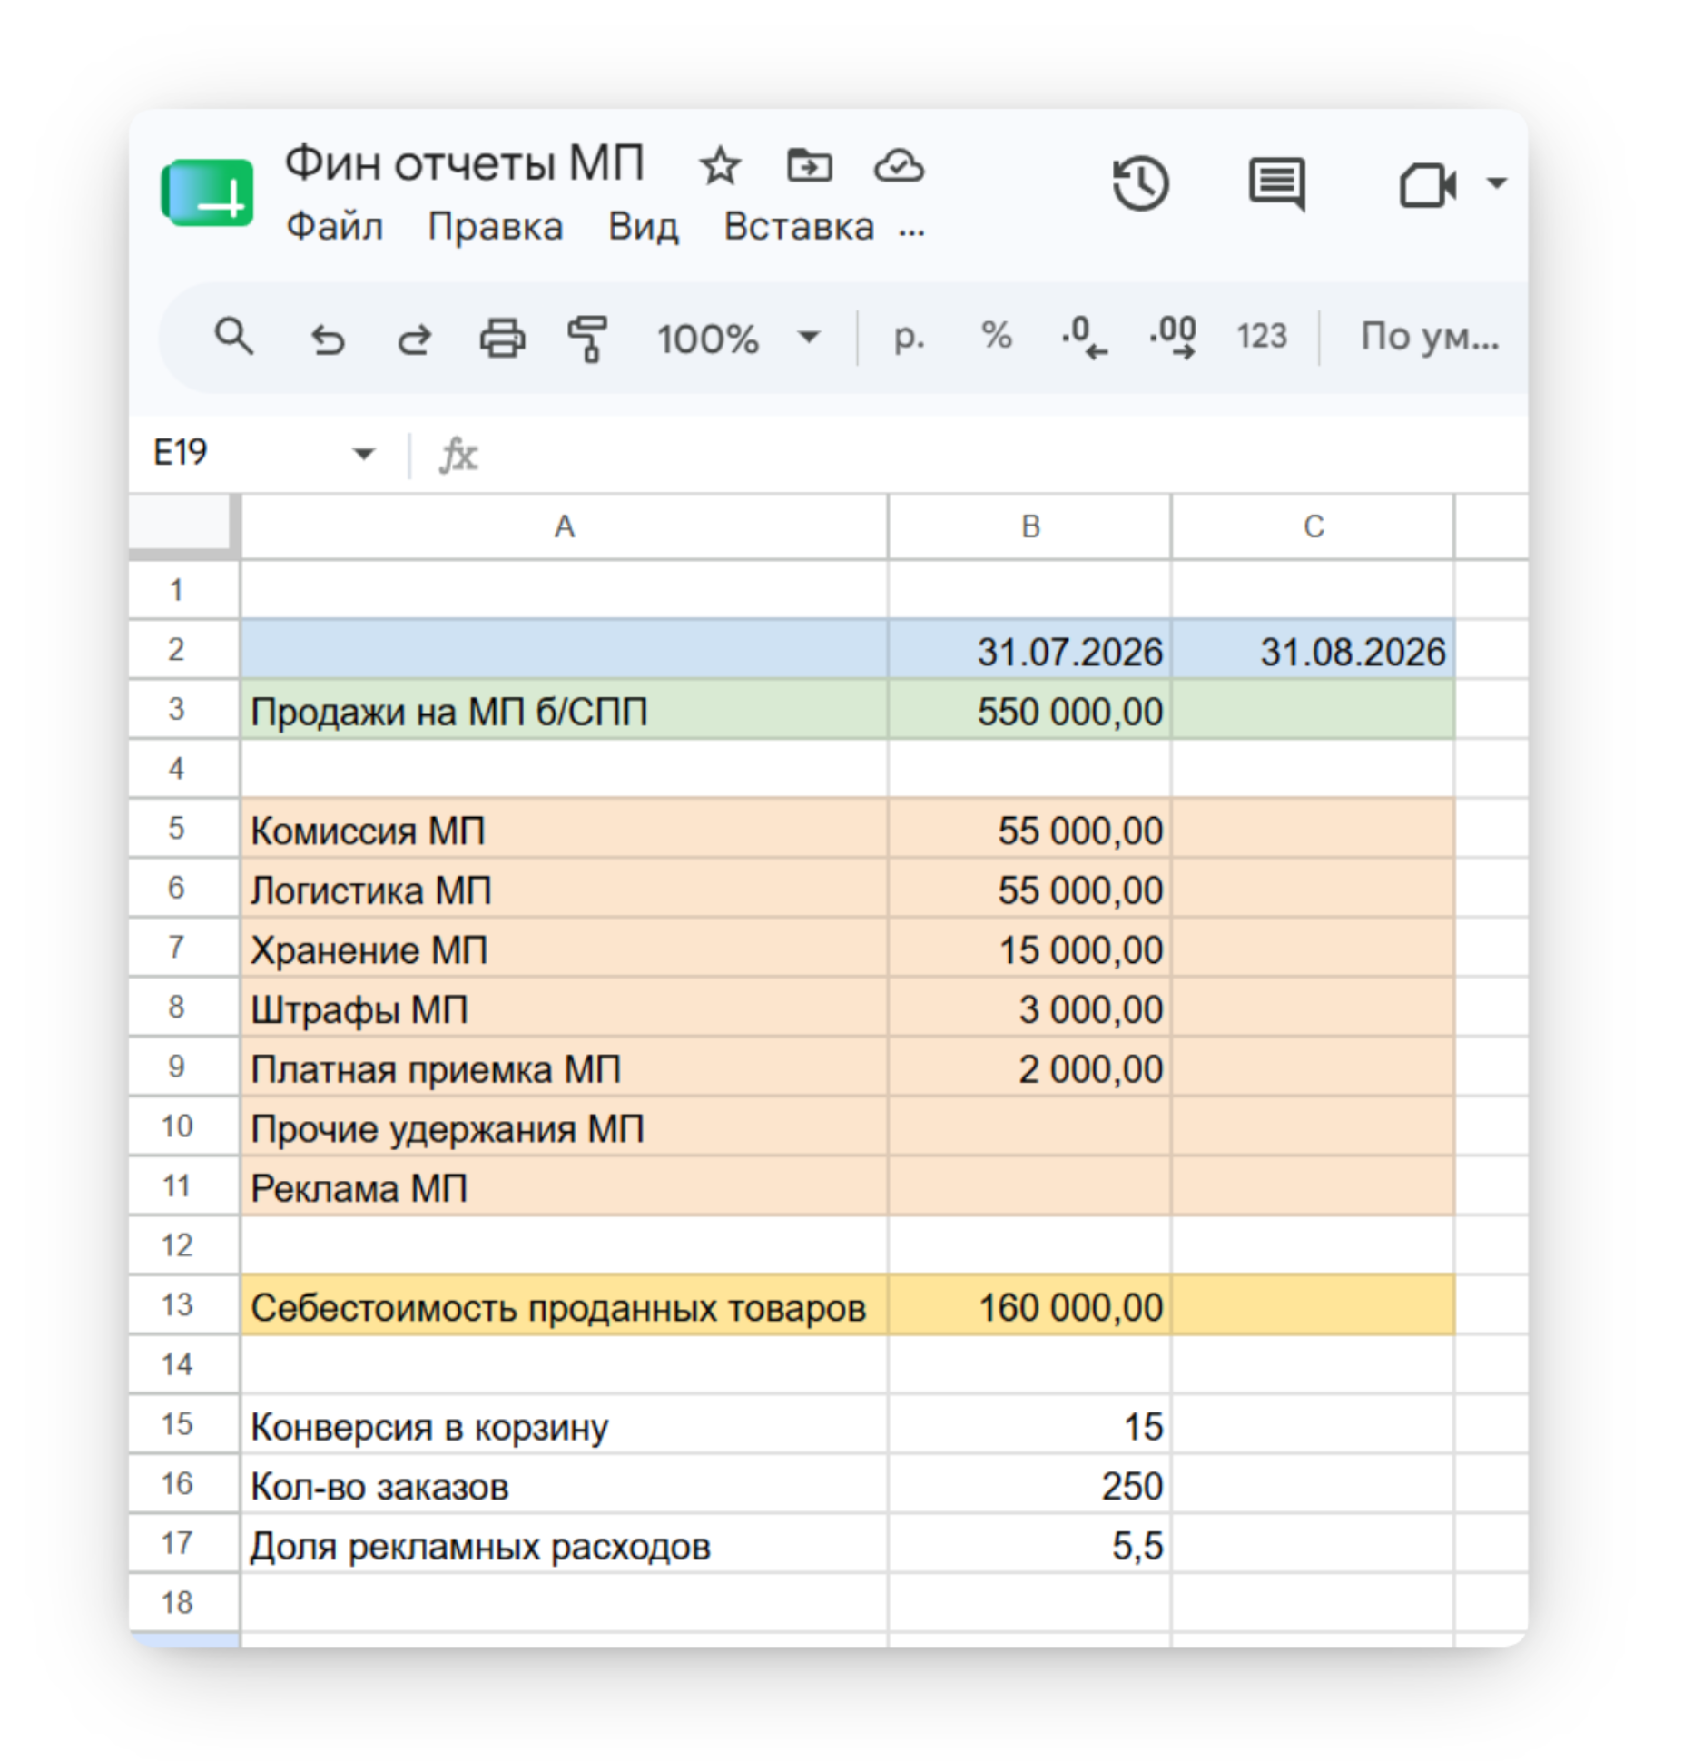Screen dimensions: 1683x1761
Task: Select the Платная приемка МП cell
Action: pyautogui.click(x=564, y=1067)
